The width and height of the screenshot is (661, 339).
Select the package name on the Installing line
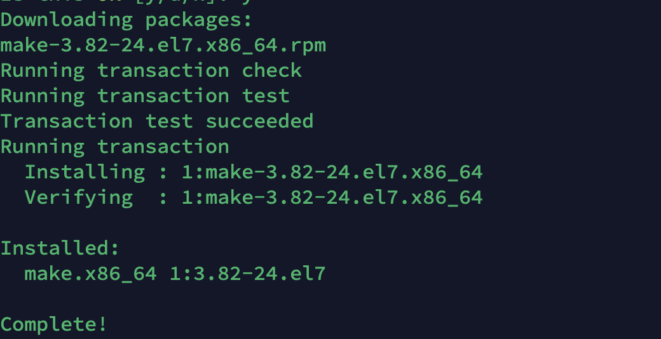[332, 172]
